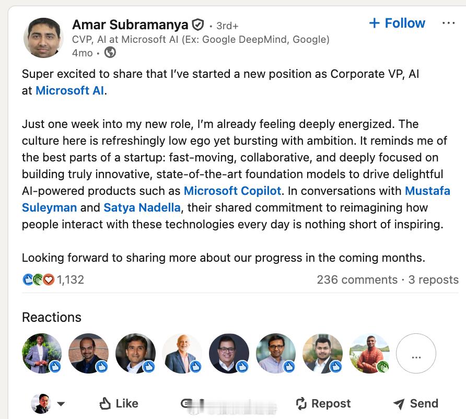
Task: Open the 236 comments link
Action: [357, 280]
